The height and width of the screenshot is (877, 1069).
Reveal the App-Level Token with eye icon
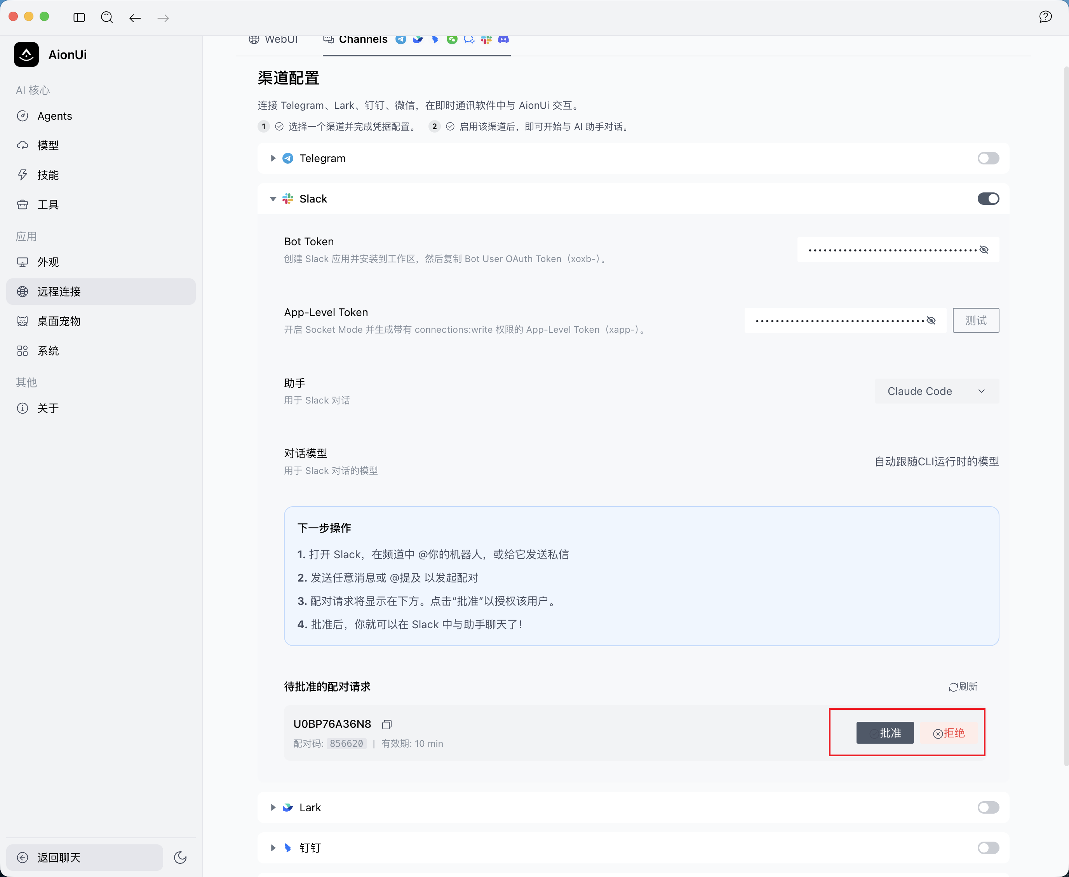pyautogui.click(x=931, y=320)
